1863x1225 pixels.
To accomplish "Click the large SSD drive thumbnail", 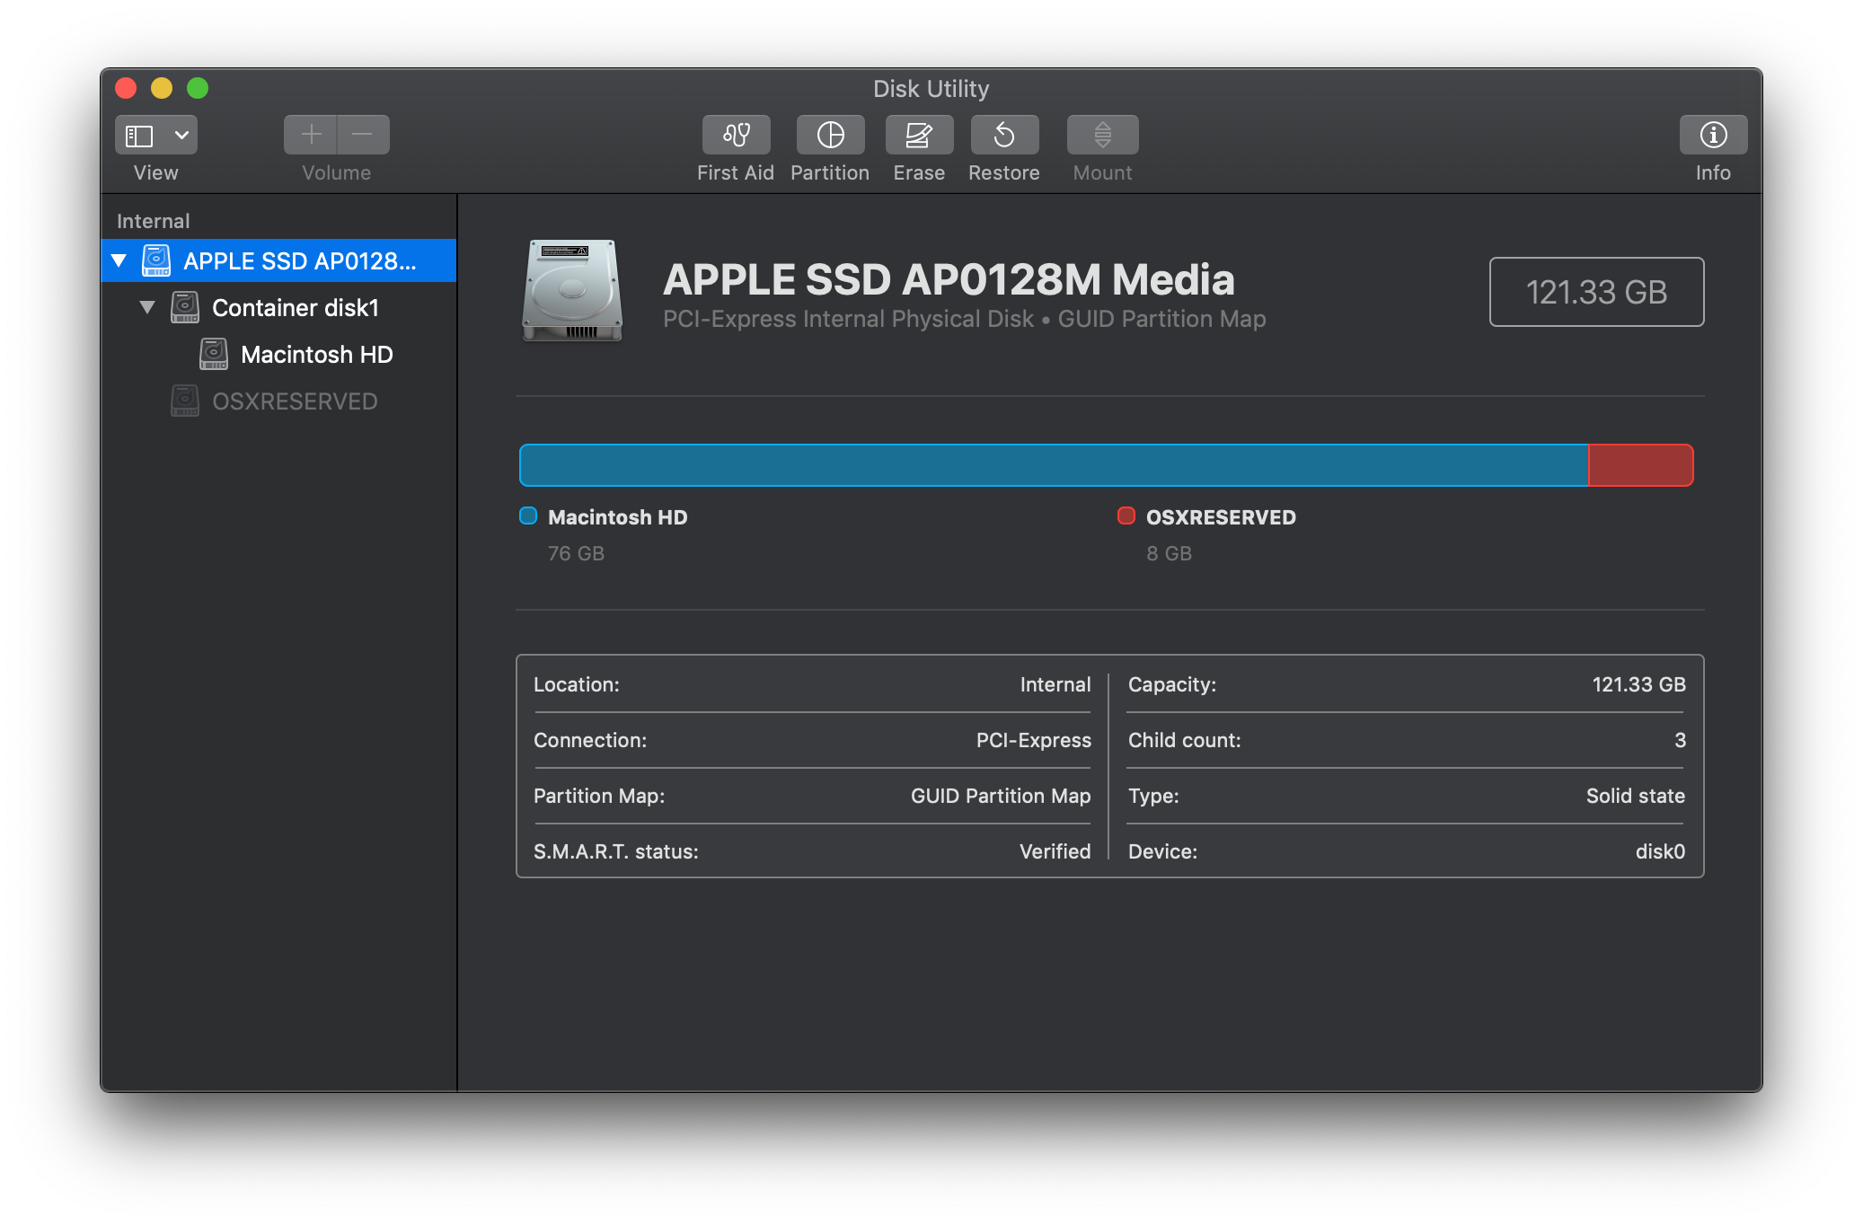I will point(572,290).
